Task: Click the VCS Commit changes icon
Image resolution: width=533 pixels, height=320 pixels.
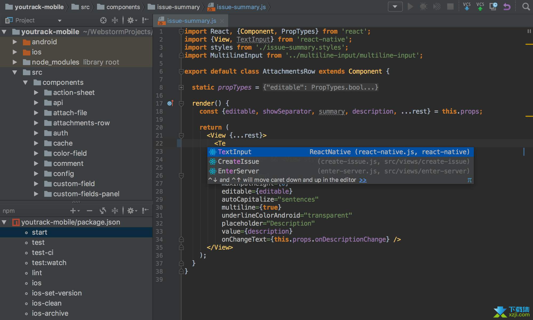Action: click(x=480, y=7)
